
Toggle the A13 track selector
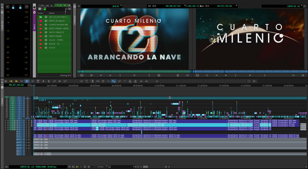point(19,145)
